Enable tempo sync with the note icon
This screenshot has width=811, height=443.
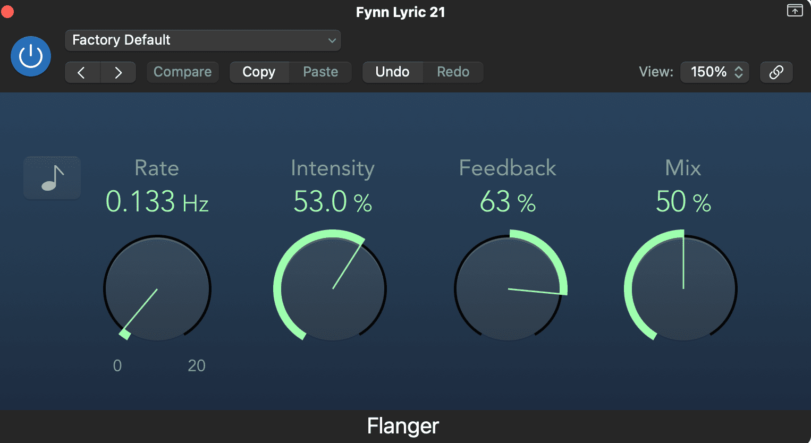click(x=52, y=178)
